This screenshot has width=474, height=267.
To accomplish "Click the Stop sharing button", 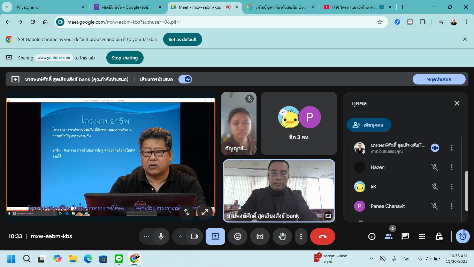I will (x=124, y=58).
